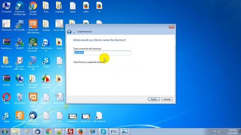The width and height of the screenshot is (241, 135).
Task: Open the taskbar clock and date
Action: pos(232,132)
